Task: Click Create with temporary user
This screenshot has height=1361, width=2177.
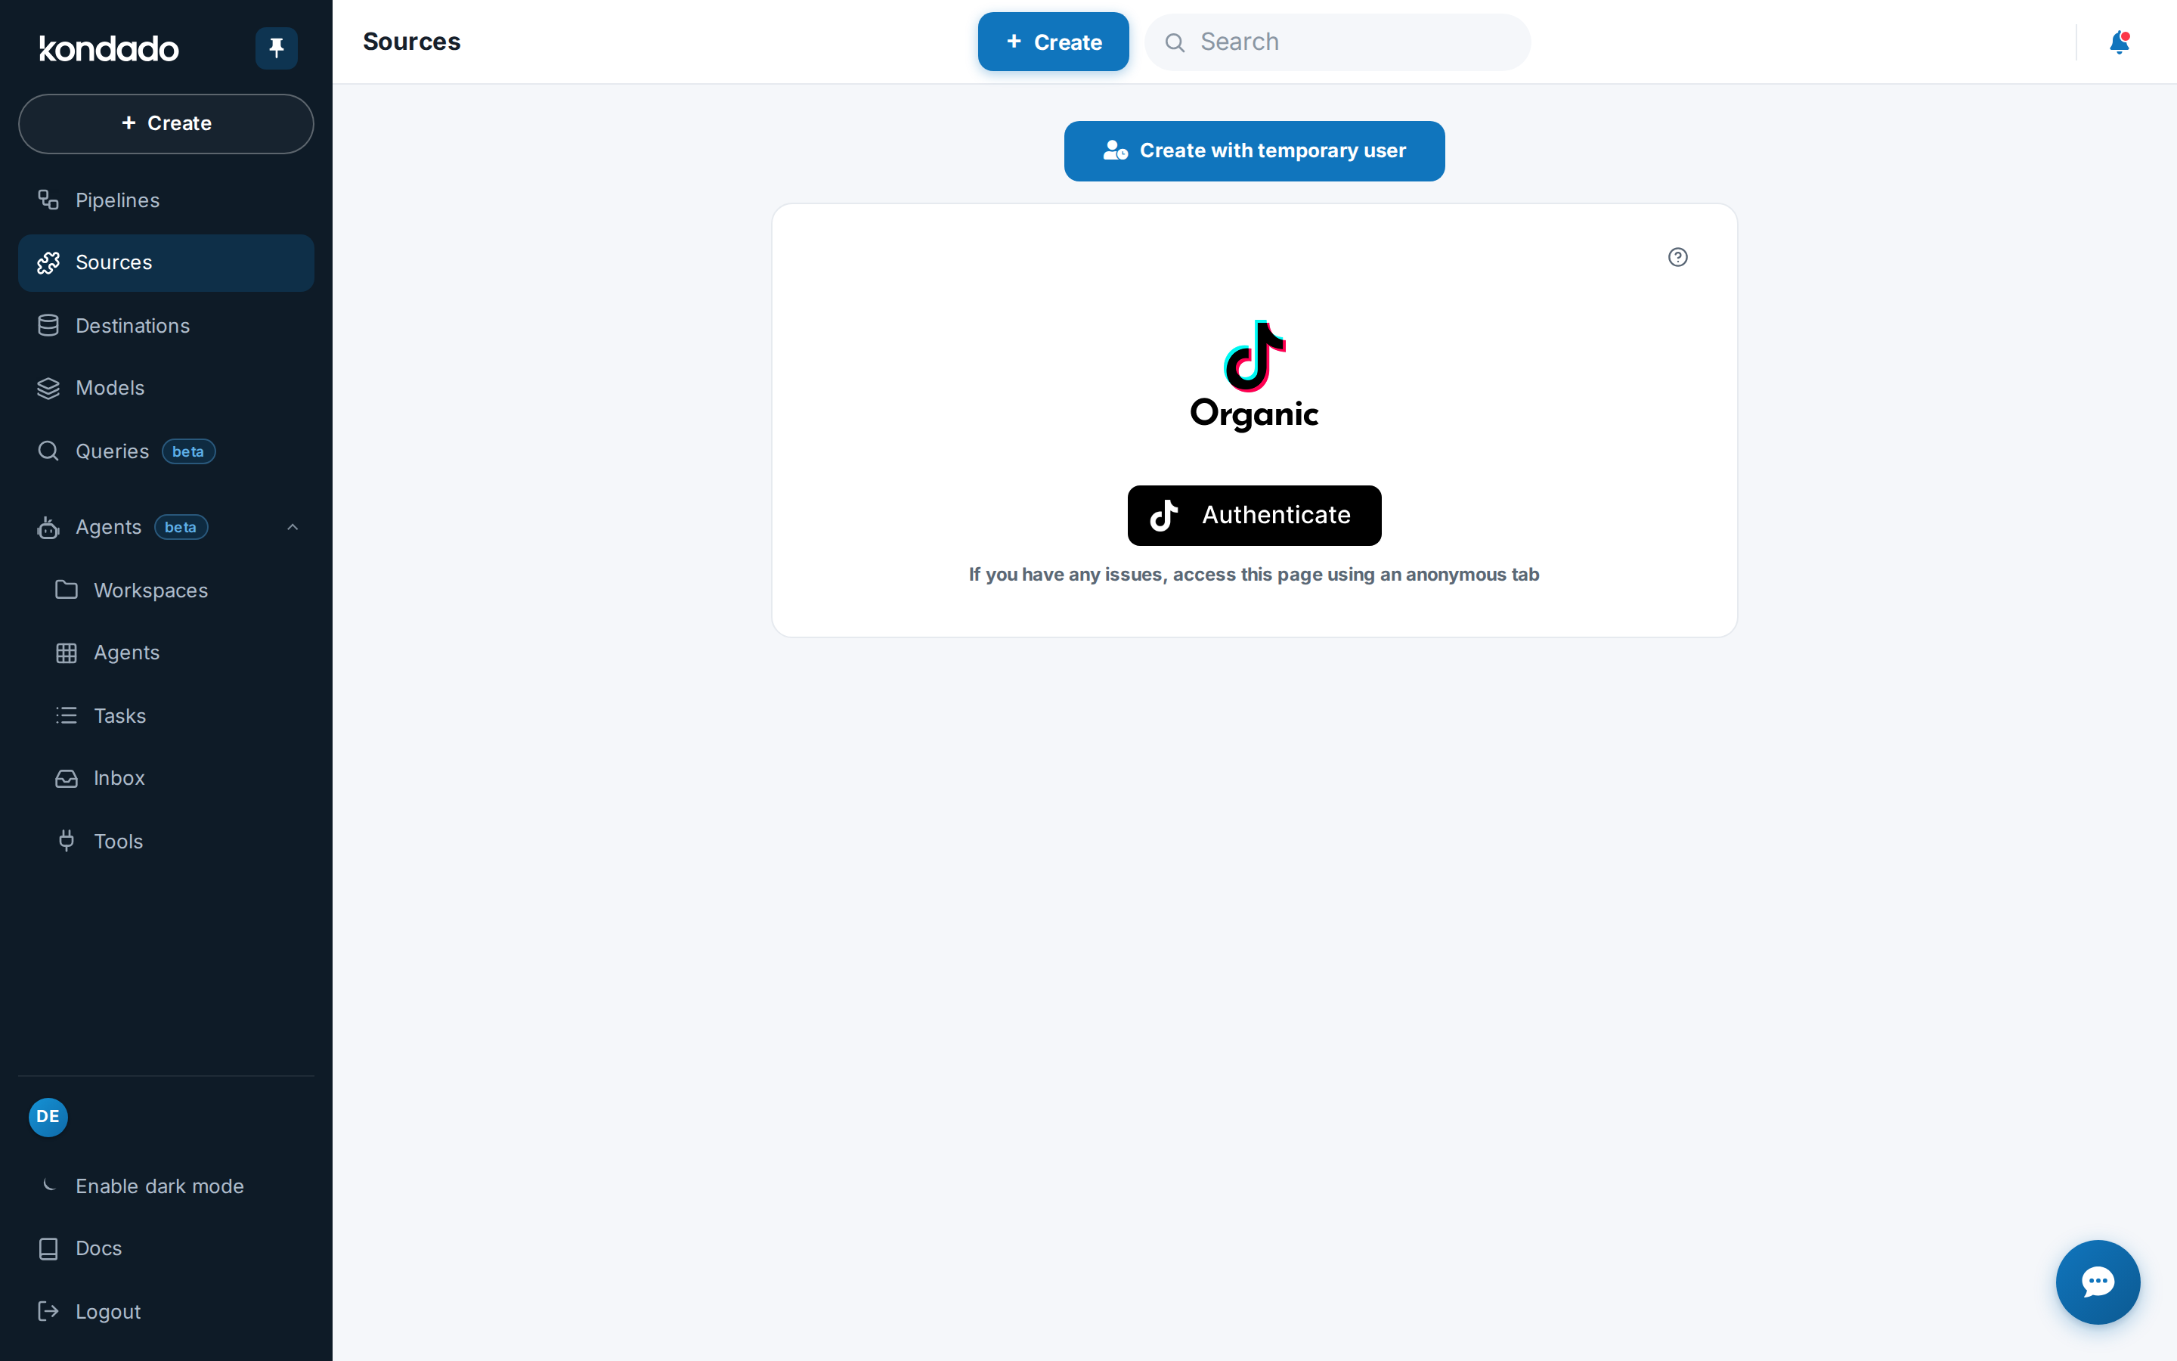Action: [1254, 151]
